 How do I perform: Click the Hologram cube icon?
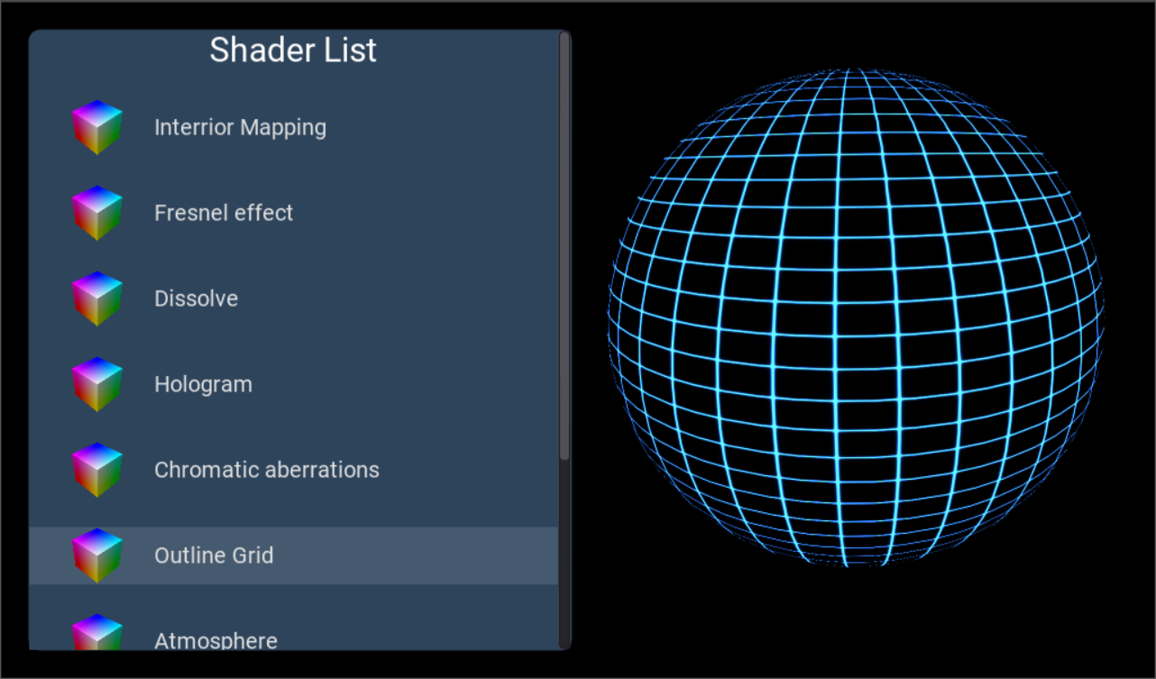click(97, 383)
